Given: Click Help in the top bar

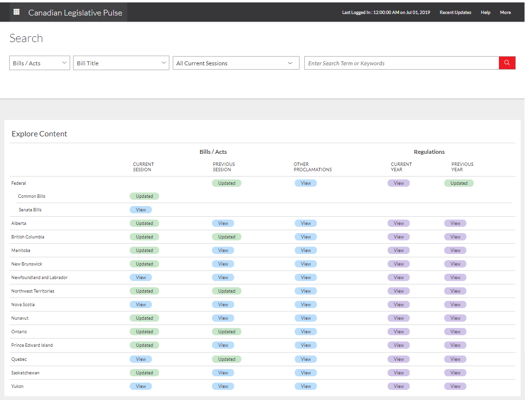Looking at the screenshot, I should tap(485, 12).
